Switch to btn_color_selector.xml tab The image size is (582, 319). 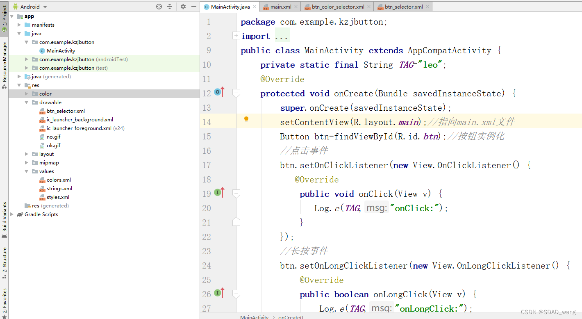[x=338, y=7]
